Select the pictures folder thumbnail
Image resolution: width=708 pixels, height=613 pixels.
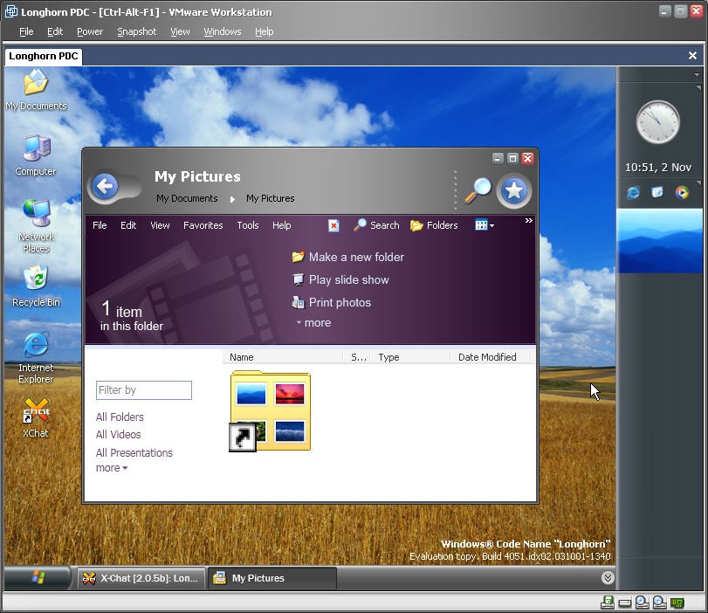click(271, 410)
